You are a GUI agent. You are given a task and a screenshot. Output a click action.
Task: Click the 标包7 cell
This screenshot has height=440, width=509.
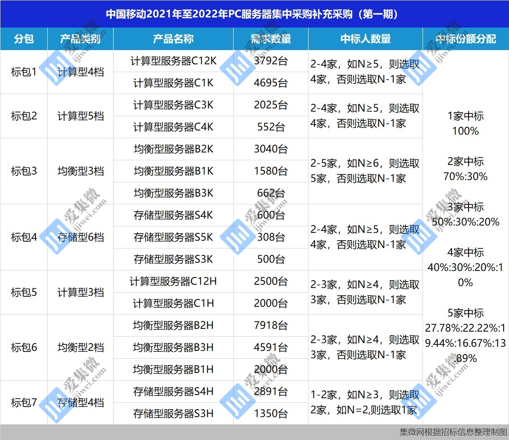click(x=24, y=402)
